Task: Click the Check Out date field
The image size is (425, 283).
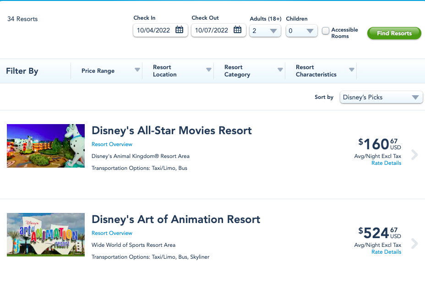Action: point(218,30)
